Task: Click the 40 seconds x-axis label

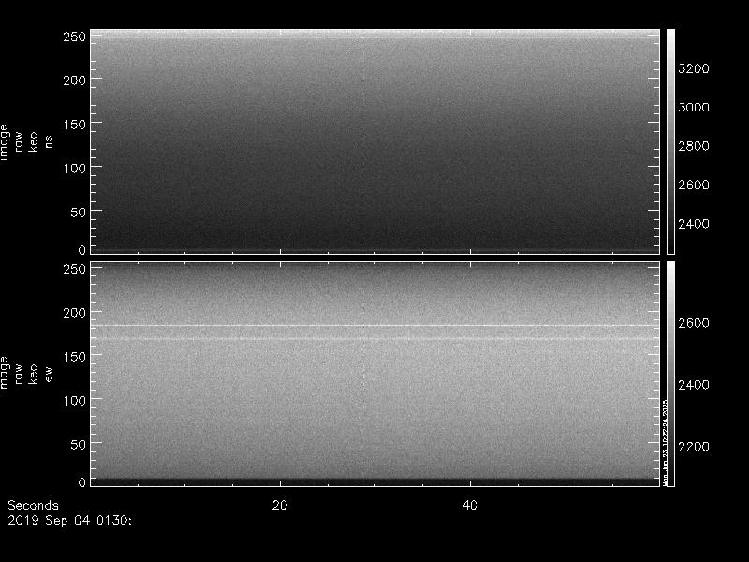Action: point(470,505)
